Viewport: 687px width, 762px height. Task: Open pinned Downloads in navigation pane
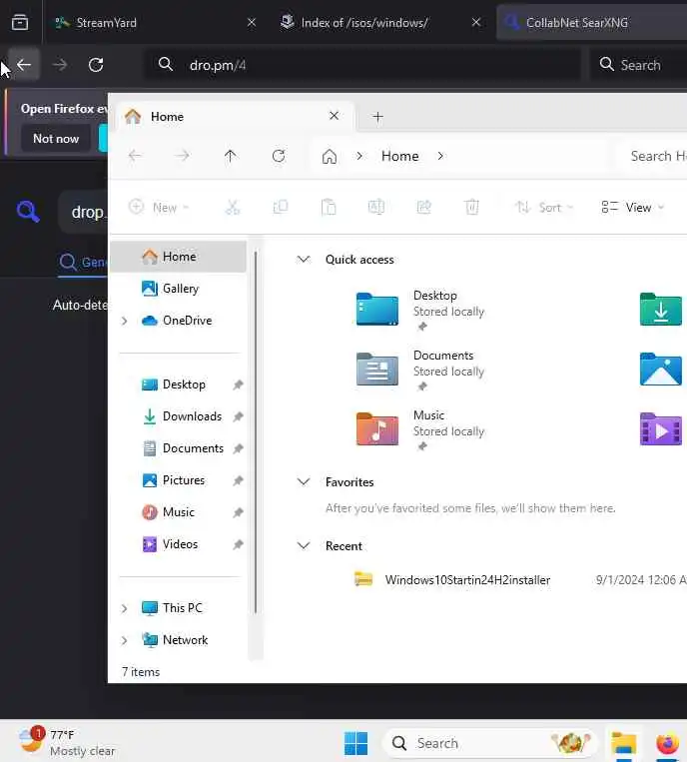[x=179, y=416]
